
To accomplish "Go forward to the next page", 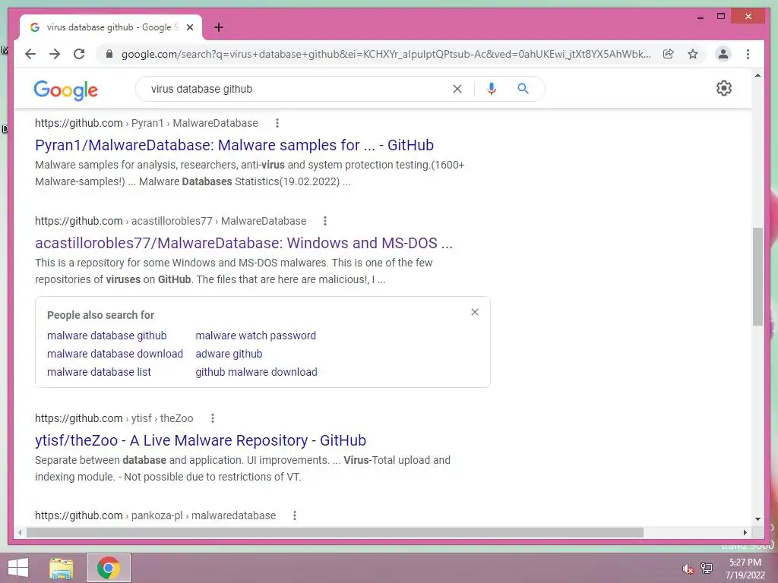I will tap(55, 54).
